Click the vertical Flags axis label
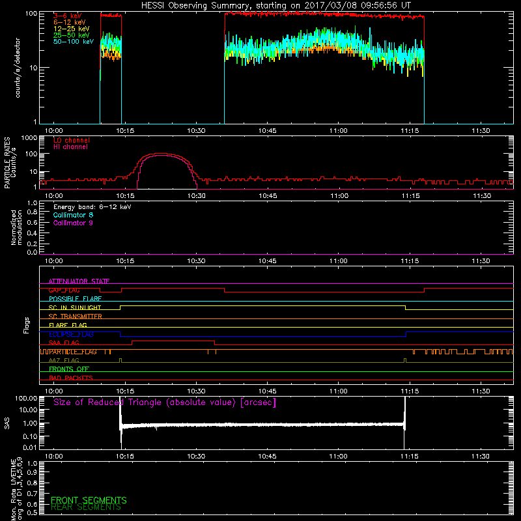 coord(27,325)
